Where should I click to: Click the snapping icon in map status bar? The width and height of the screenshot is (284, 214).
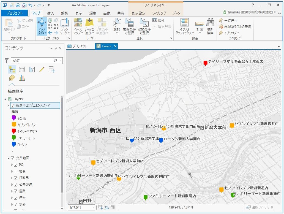pos(107,207)
